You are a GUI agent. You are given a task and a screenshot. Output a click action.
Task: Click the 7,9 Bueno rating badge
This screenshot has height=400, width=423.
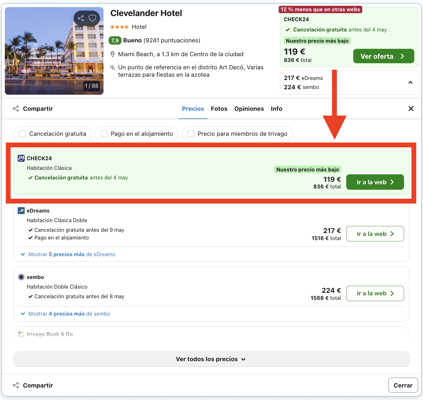point(115,40)
